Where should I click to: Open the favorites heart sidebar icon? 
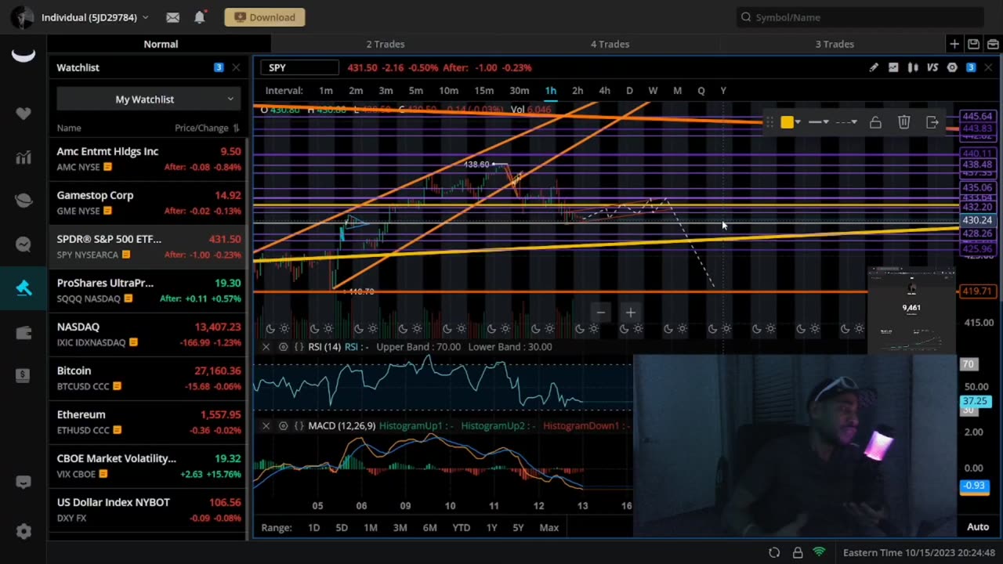click(x=24, y=114)
